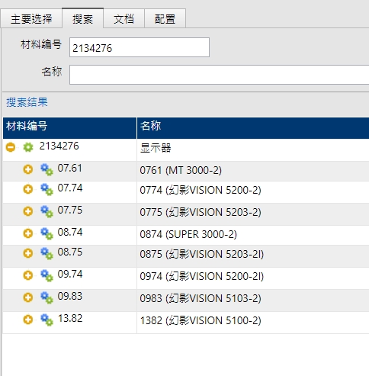Click the gears icon next to 13.82
The width and height of the screenshot is (369, 376).
[47, 320]
